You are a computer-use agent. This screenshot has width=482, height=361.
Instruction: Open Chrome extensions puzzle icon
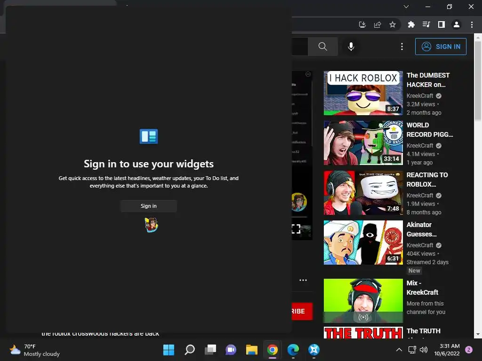[411, 24]
